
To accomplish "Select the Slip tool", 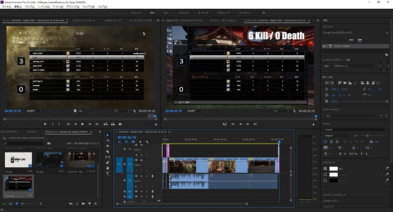I will click(107, 157).
